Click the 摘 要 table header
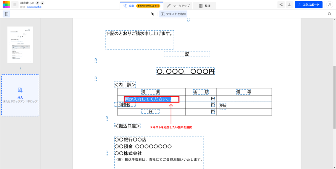336x169 pixels. [x=150, y=92]
